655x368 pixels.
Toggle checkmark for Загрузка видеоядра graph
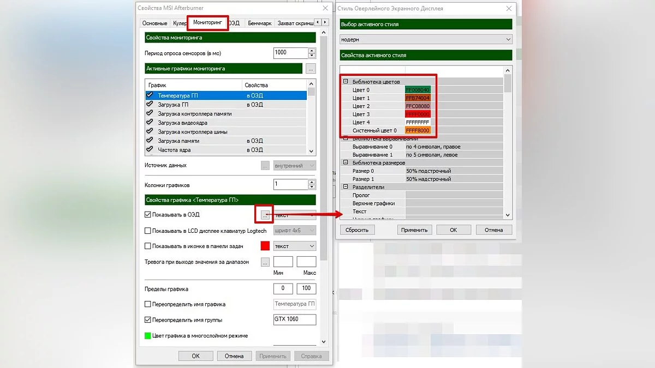coord(150,122)
